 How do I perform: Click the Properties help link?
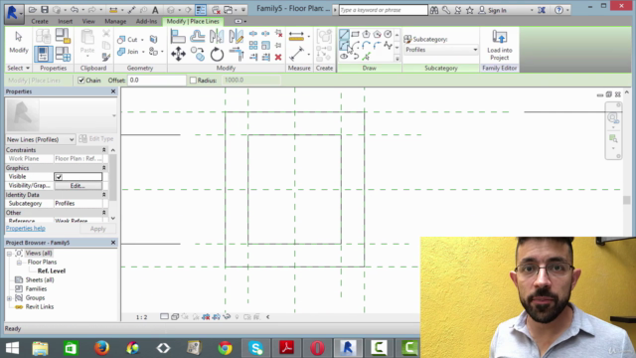[x=26, y=229]
